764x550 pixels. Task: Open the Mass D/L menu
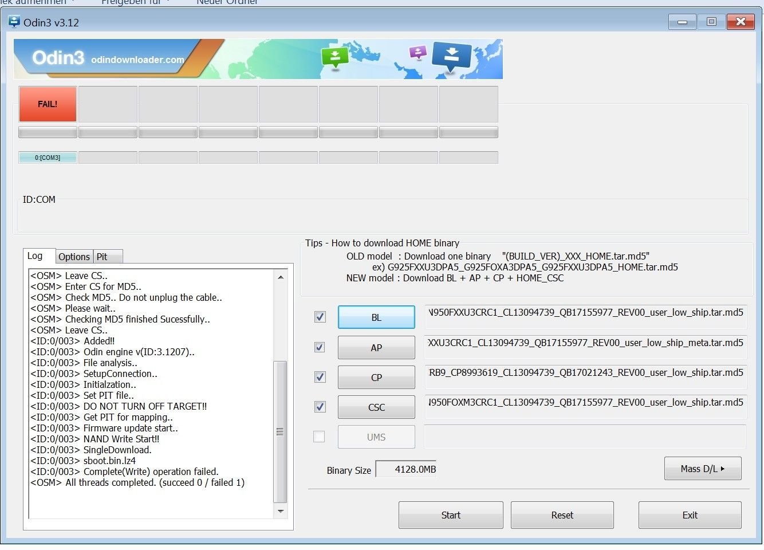pos(703,469)
